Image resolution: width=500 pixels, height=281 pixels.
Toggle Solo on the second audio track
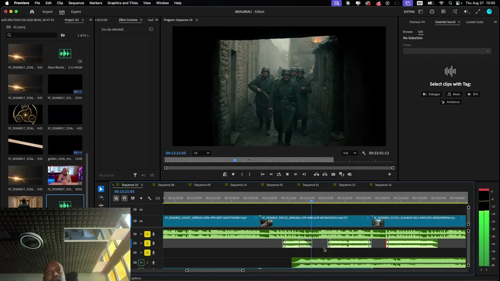147,243
